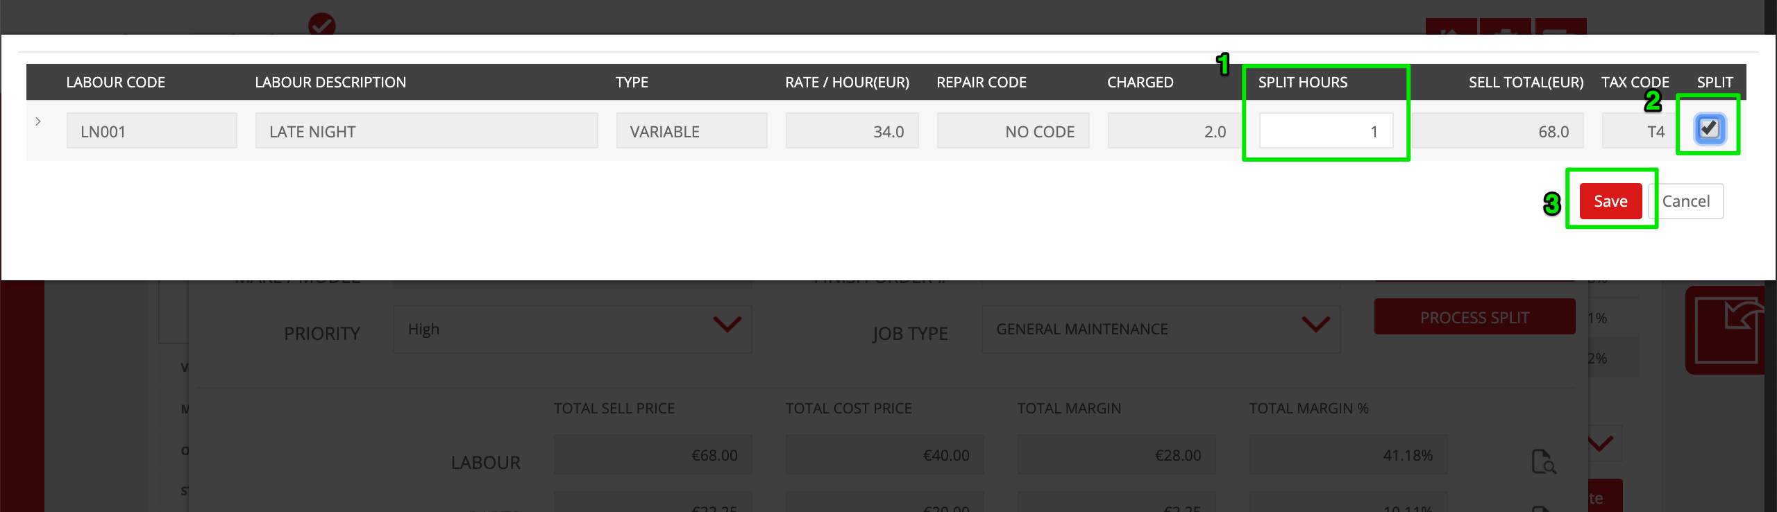This screenshot has height=512, width=1777.
Task: Click the Labour total sell price €68.00
Action: click(x=652, y=455)
